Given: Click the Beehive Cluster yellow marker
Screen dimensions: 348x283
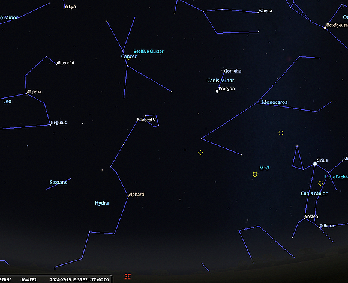Looking at the screenshot, I should [129, 58].
